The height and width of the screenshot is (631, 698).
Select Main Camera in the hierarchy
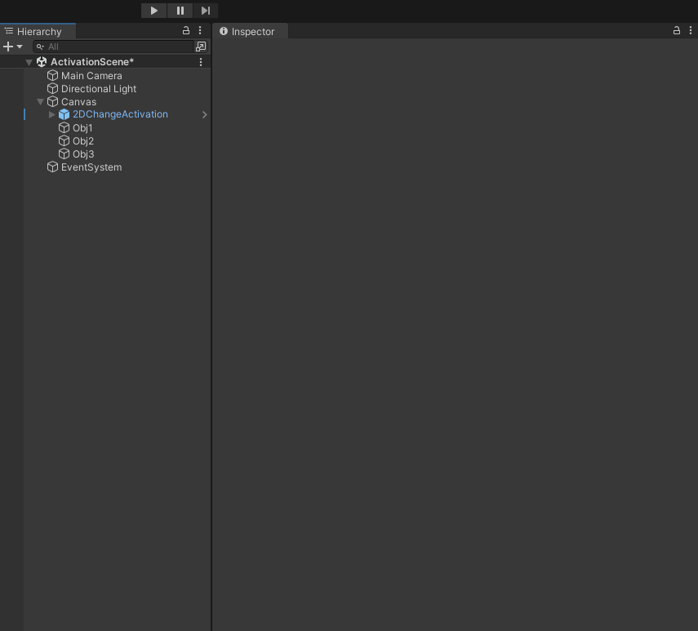pyautogui.click(x=91, y=76)
